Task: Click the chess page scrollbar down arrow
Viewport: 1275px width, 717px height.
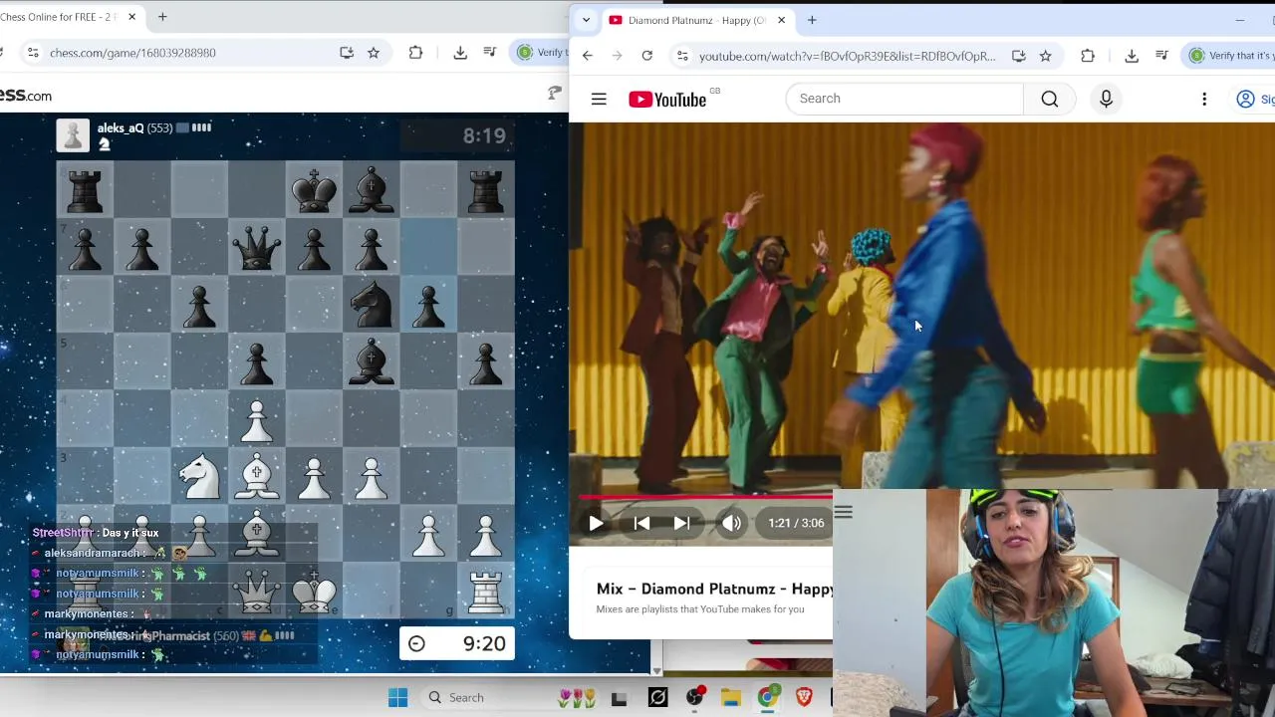Action: (x=656, y=671)
